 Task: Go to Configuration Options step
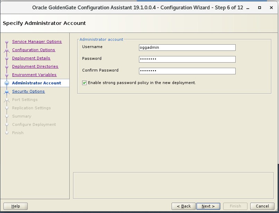34,50
